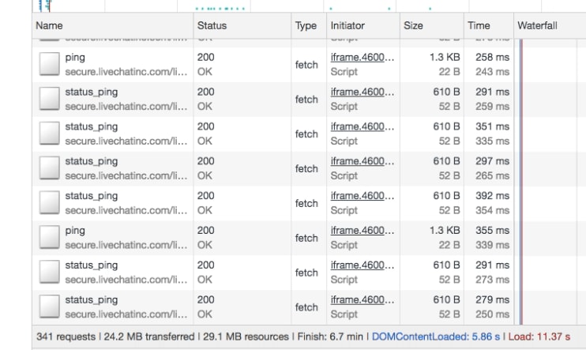Image resolution: width=586 pixels, height=350 pixels.
Task: Select status_ping request name timed 297 ms
Action: 92,161
